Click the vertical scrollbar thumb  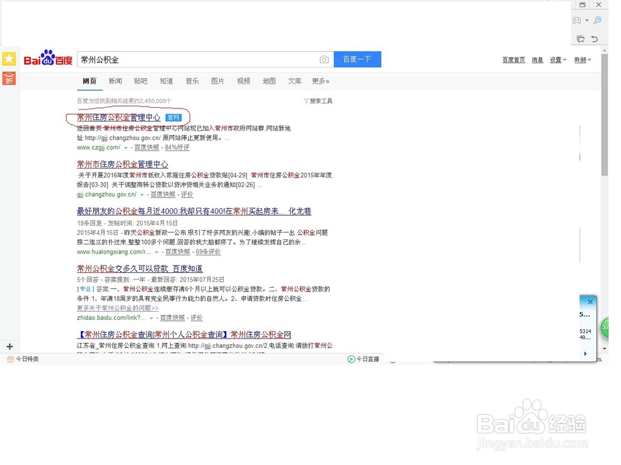pyautogui.click(x=604, y=115)
